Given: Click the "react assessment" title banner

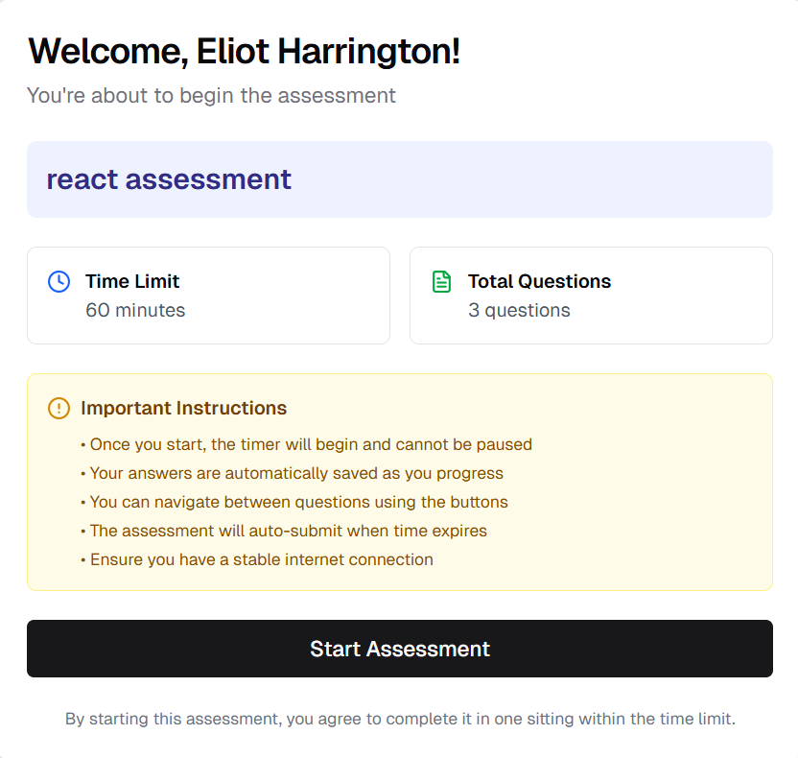Looking at the screenshot, I should pos(169,179).
